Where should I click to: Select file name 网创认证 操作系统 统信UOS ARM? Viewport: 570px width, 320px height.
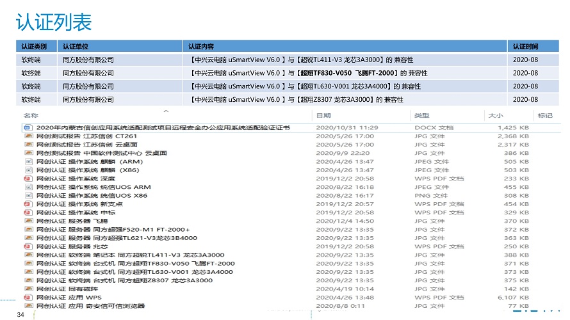94,187
